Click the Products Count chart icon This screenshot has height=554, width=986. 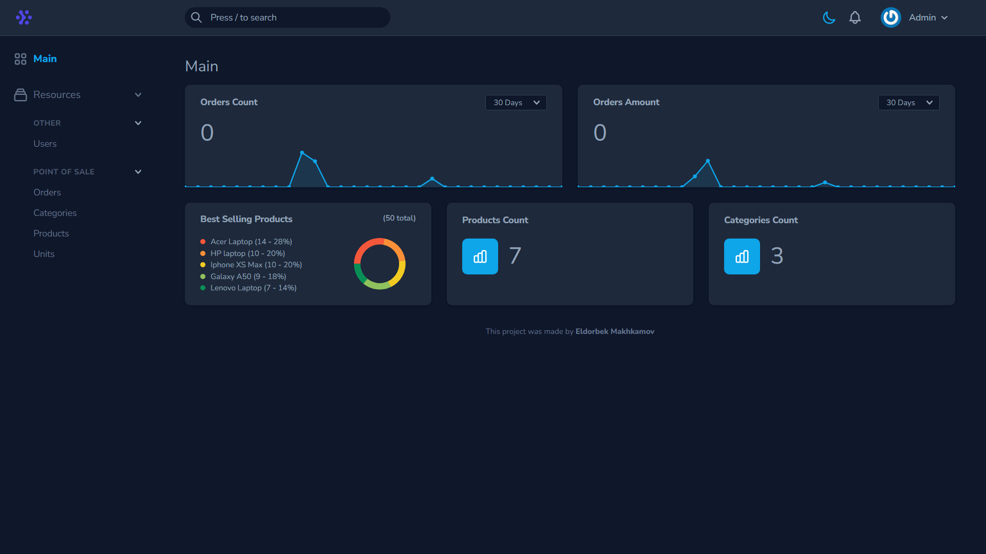point(480,256)
